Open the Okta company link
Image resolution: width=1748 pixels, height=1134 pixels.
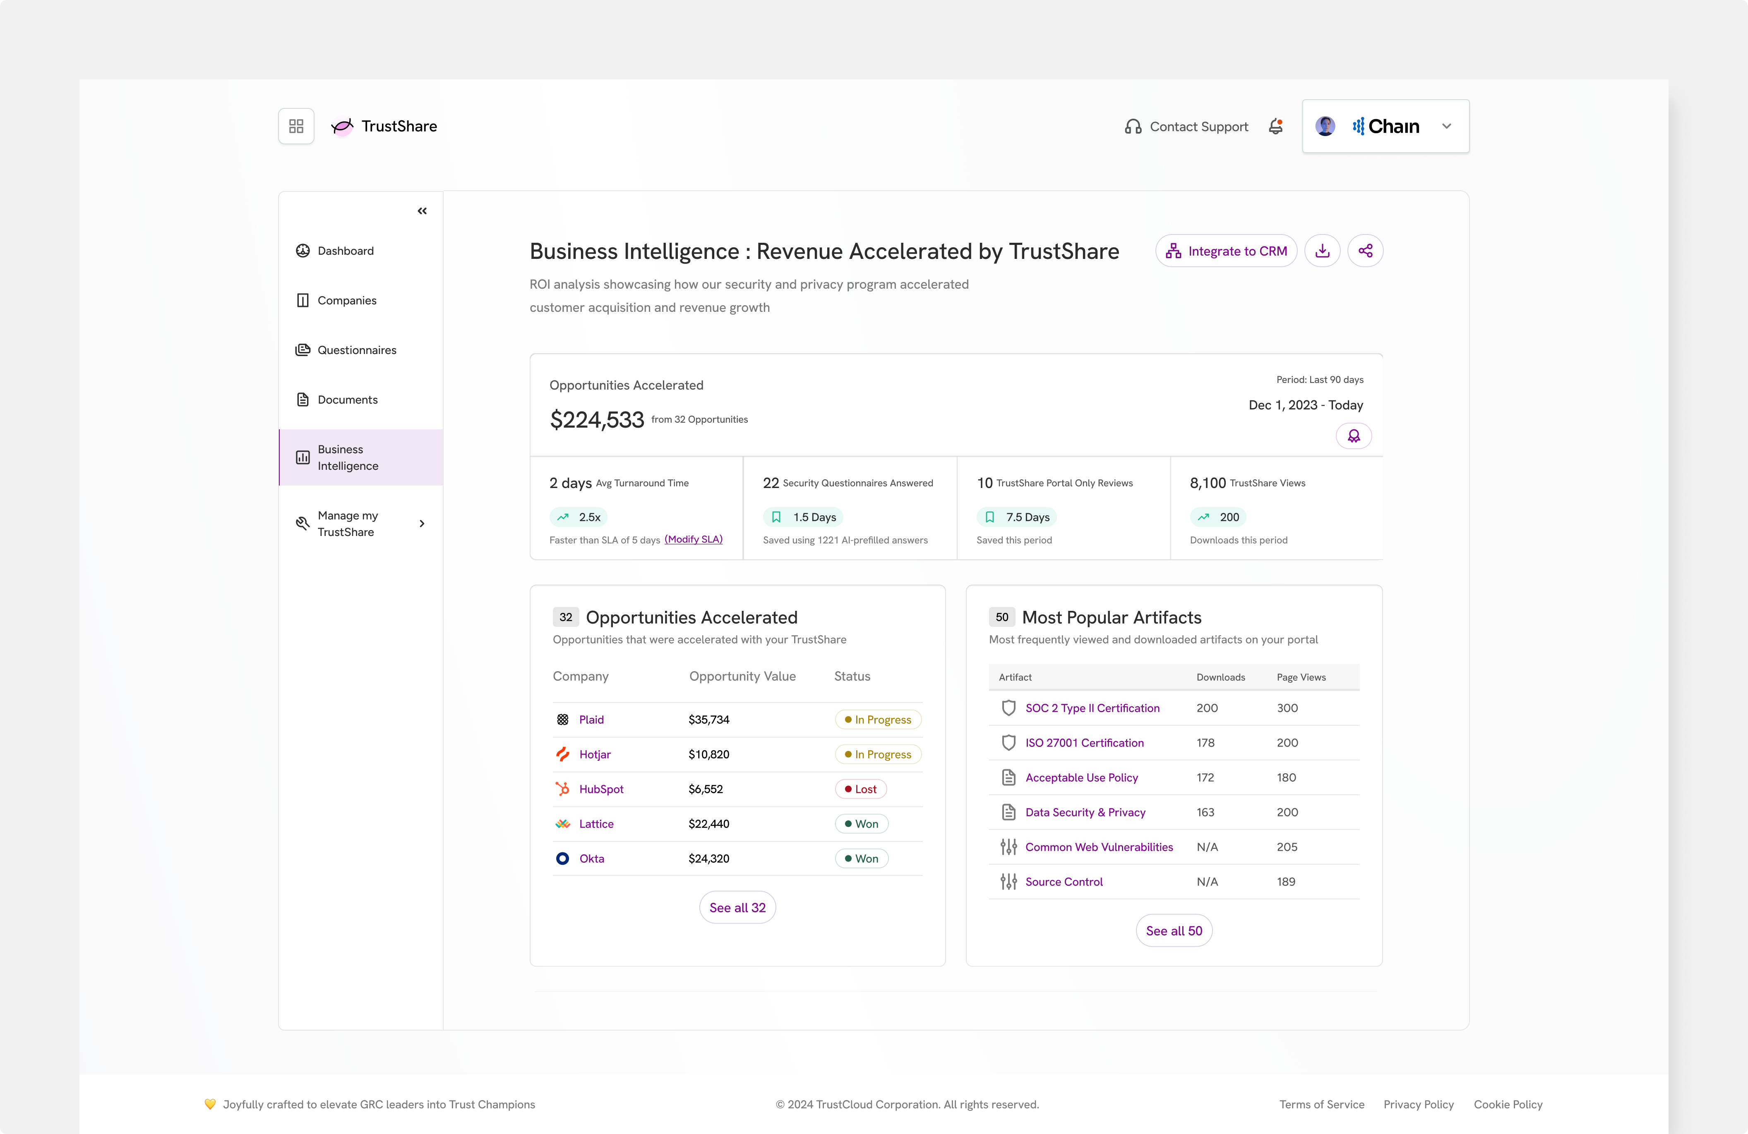[591, 859]
